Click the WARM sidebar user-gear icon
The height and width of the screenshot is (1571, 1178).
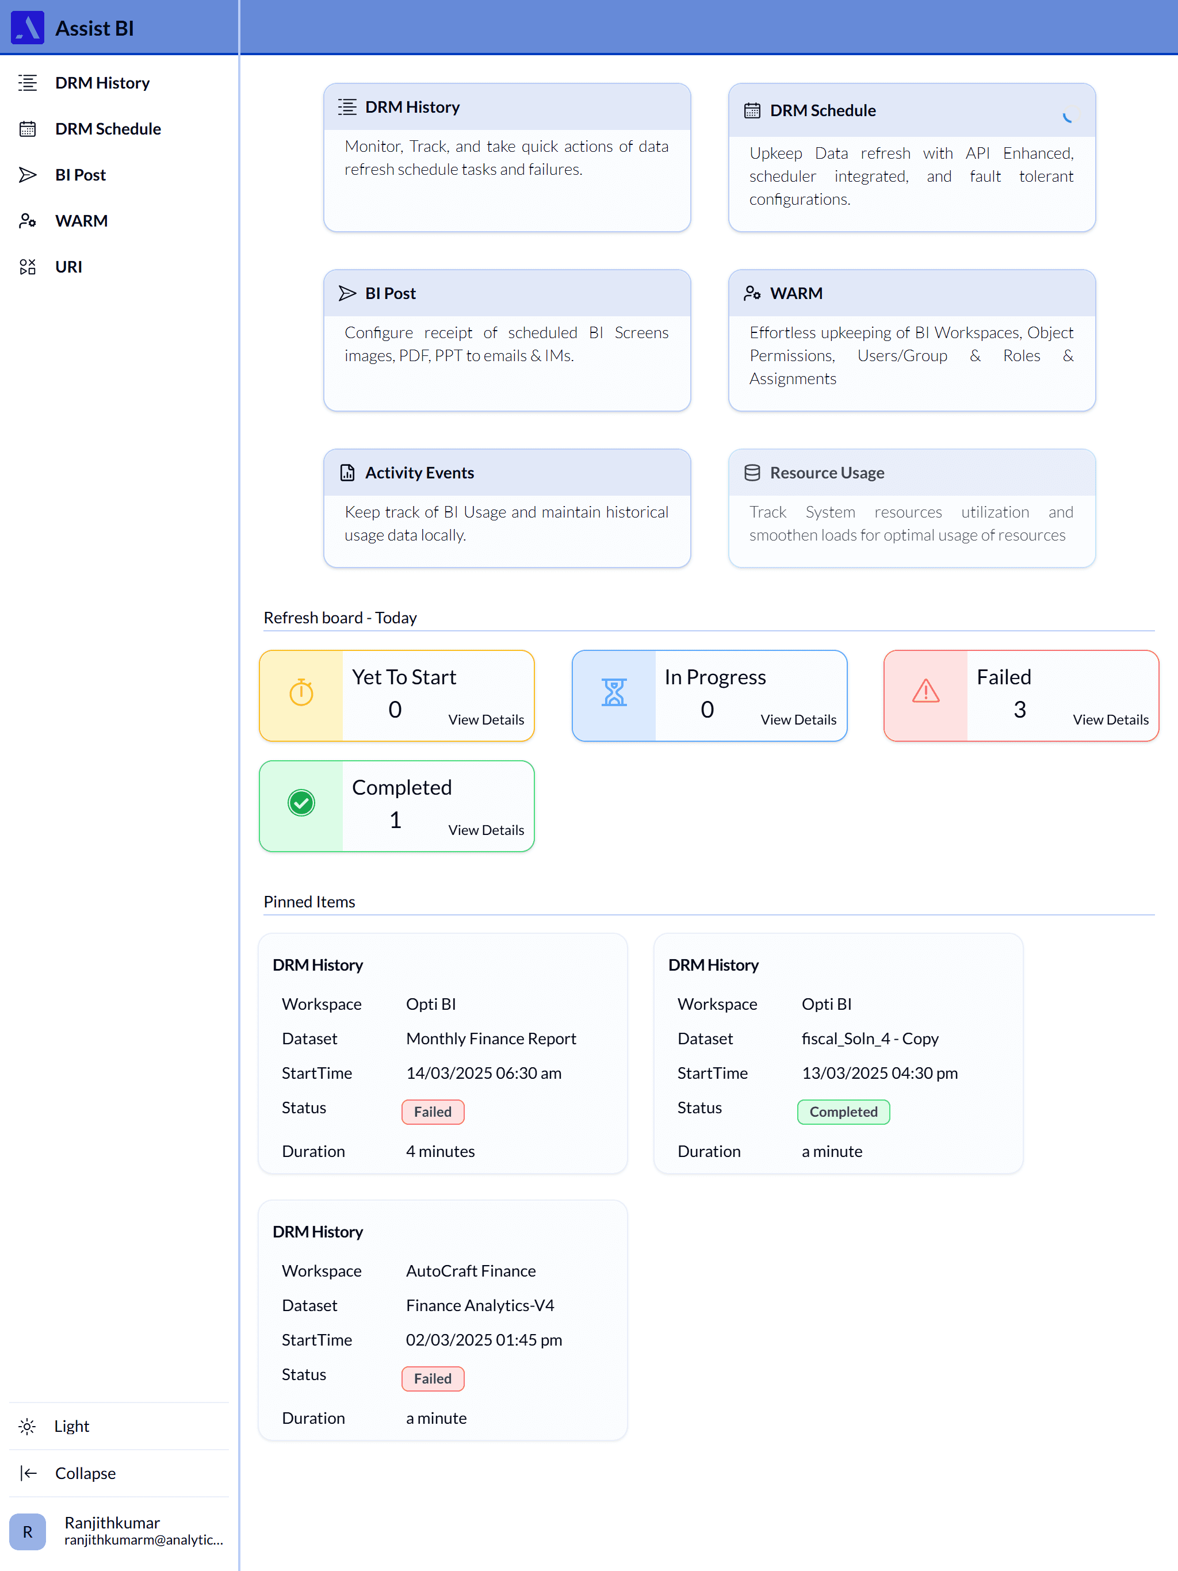(28, 221)
